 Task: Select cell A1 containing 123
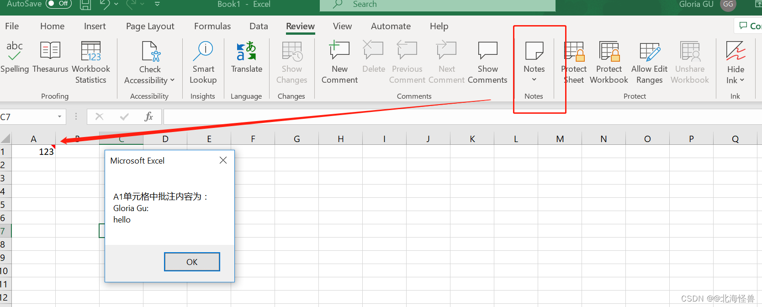point(33,152)
